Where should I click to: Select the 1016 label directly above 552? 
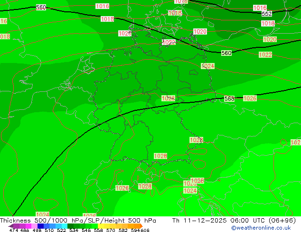[x=260, y=8]
